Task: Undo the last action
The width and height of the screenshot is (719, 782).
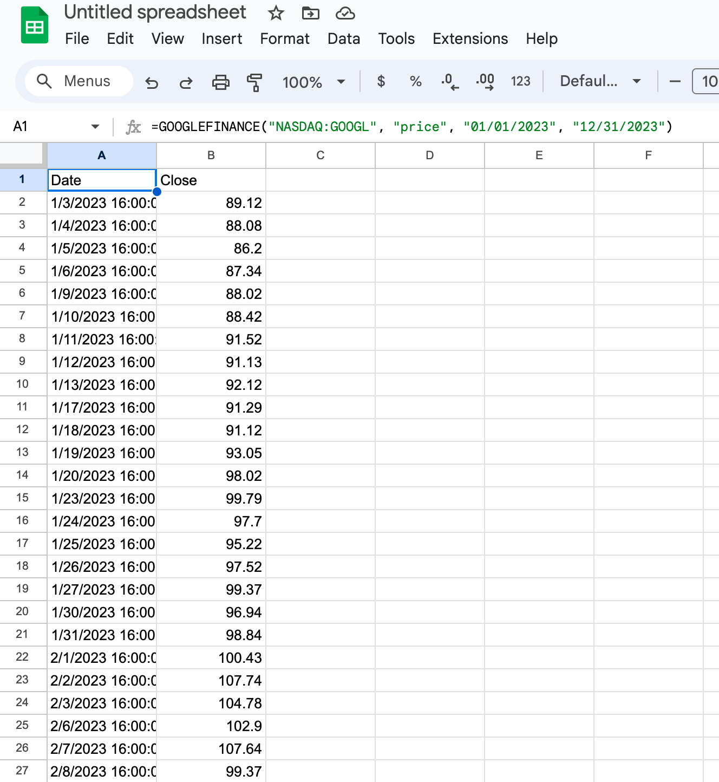Action: [152, 82]
